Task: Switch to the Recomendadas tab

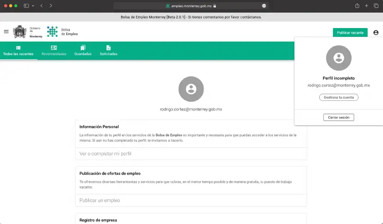Action: (54, 51)
